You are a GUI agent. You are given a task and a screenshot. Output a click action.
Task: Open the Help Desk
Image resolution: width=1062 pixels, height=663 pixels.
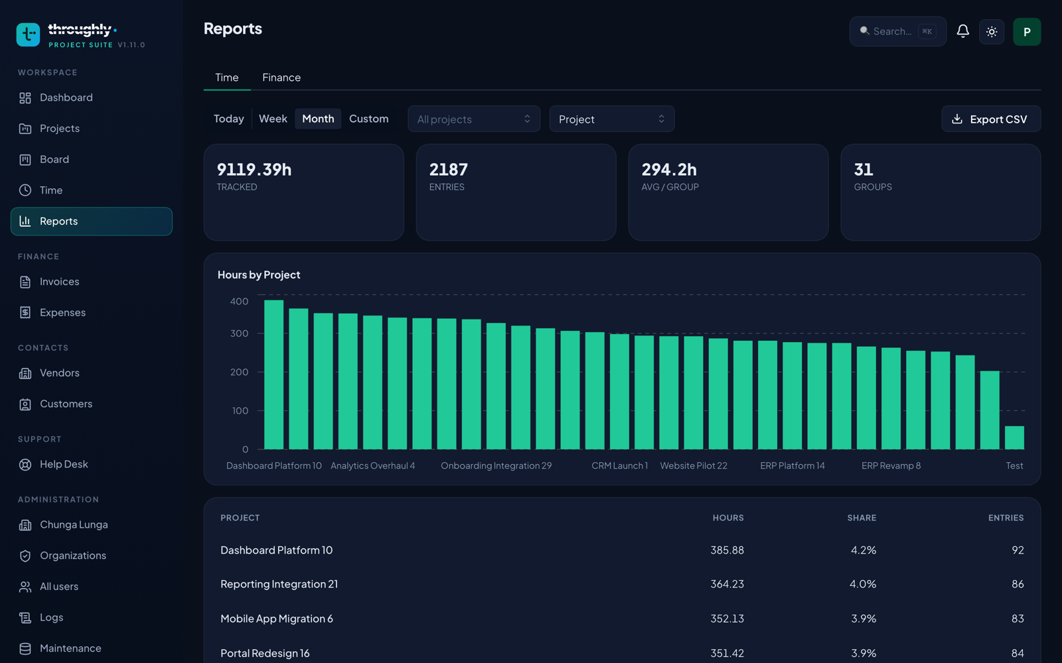click(92, 464)
